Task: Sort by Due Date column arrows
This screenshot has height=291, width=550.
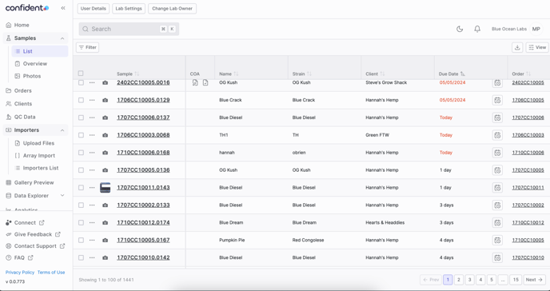Action: click(x=463, y=74)
